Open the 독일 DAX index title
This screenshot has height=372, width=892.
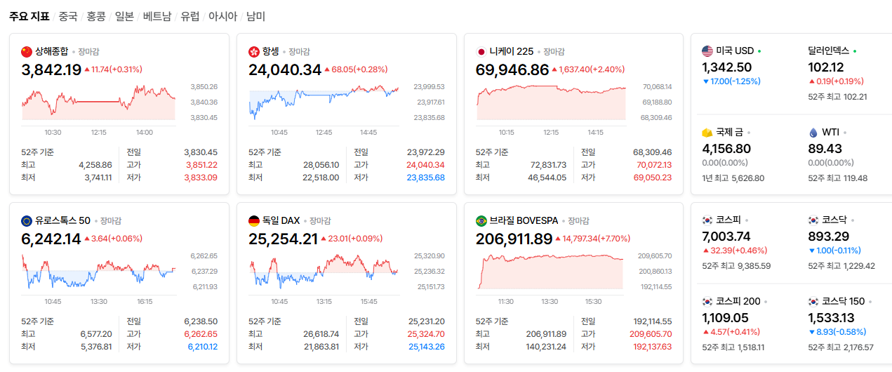tap(281, 220)
